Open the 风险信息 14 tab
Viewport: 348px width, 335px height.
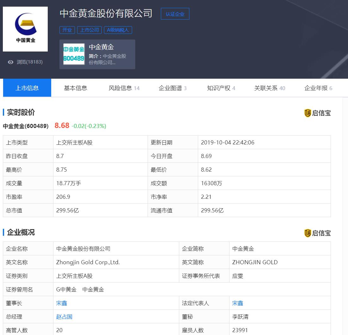124,88
